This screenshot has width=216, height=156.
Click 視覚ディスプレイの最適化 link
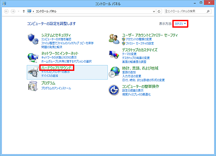pyautogui.click(x=136, y=94)
